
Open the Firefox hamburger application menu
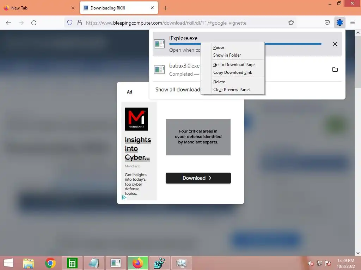tap(352, 22)
